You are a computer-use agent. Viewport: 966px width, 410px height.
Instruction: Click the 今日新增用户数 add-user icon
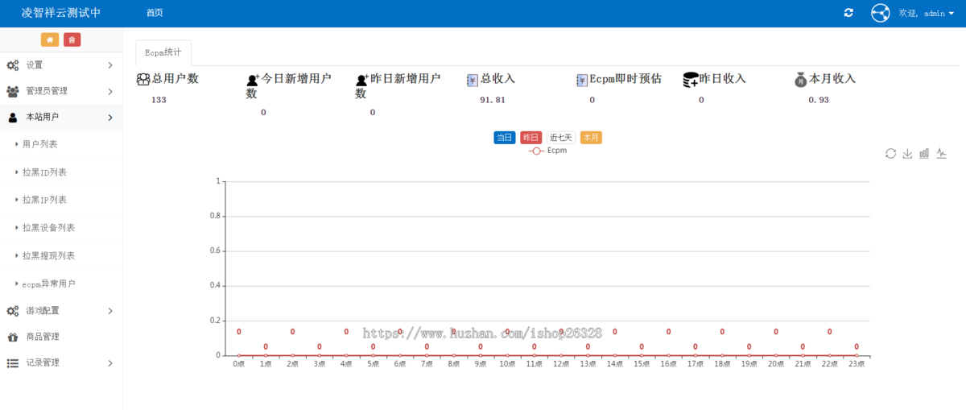[253, 80]
